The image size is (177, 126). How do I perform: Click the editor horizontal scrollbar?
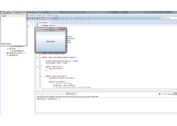110,89
